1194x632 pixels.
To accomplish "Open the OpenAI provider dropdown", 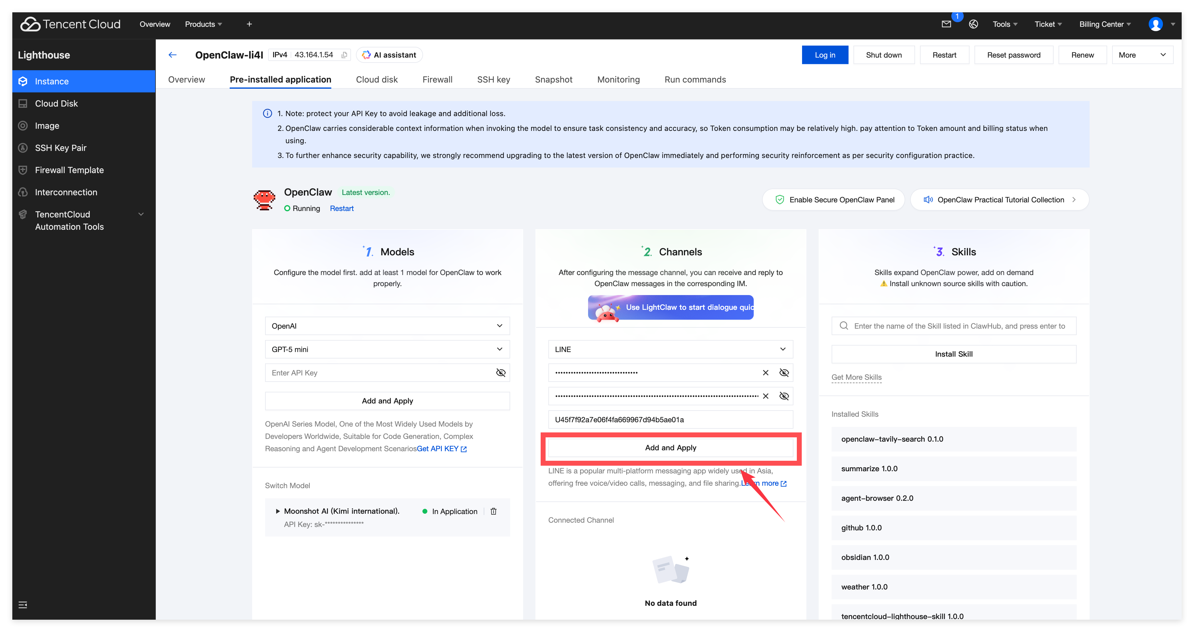I will [387, 326].
